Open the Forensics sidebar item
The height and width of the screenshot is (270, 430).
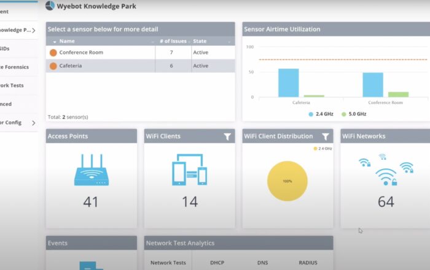[14, 67]
